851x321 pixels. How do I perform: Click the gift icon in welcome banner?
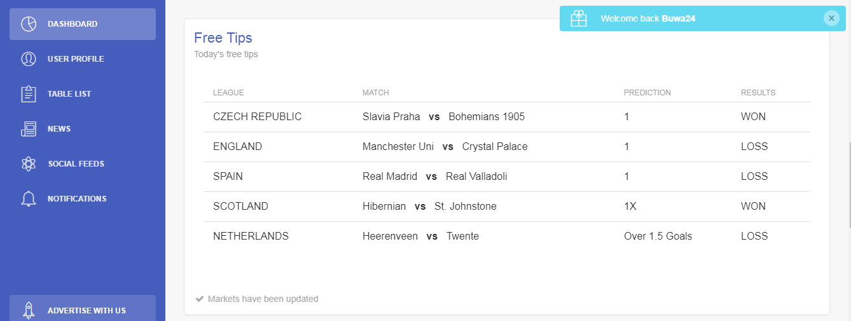(579, 18)
